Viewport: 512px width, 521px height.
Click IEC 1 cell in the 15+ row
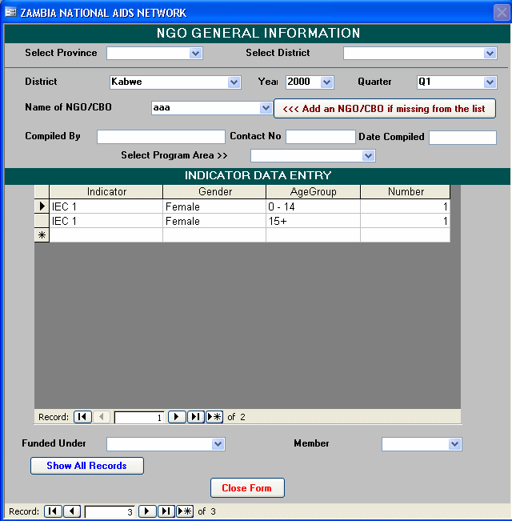(106, 221)
